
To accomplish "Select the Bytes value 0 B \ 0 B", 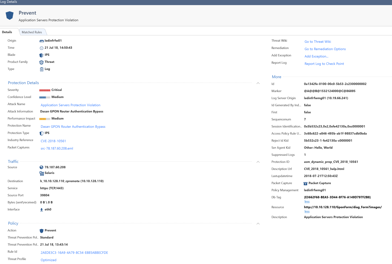I will [46, 202].
